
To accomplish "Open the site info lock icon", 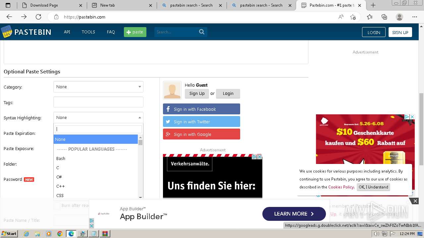I will coord(56,17).
